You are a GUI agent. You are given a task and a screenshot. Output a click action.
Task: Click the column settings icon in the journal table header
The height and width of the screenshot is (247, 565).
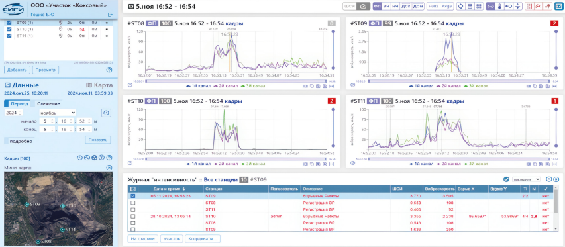(x=132, y=189)
